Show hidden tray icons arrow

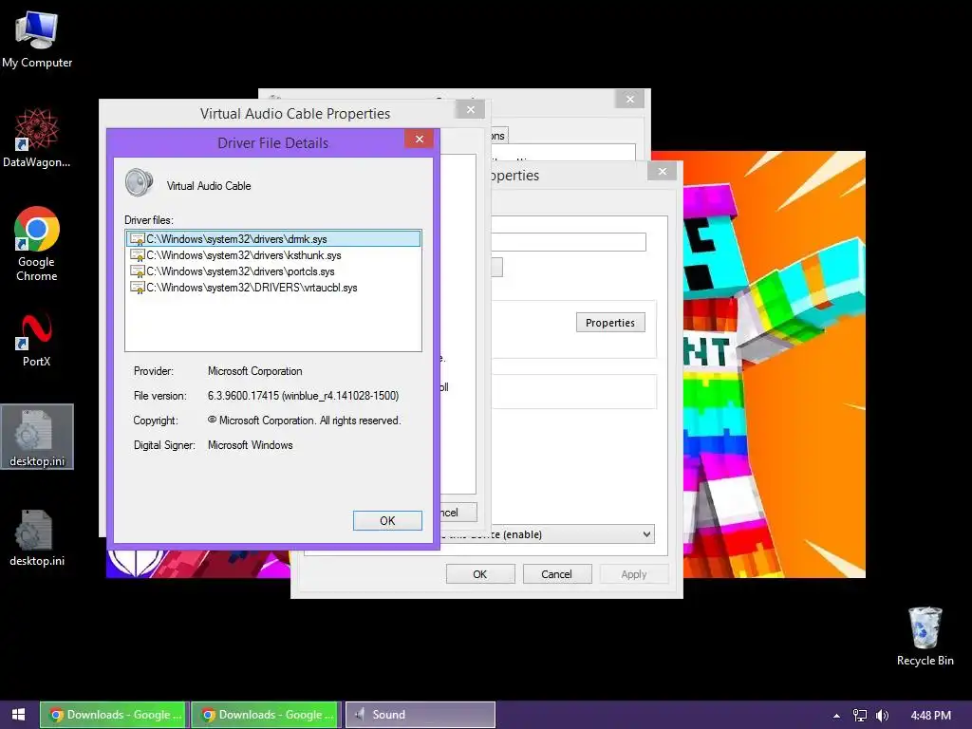[x=836, y=716]
